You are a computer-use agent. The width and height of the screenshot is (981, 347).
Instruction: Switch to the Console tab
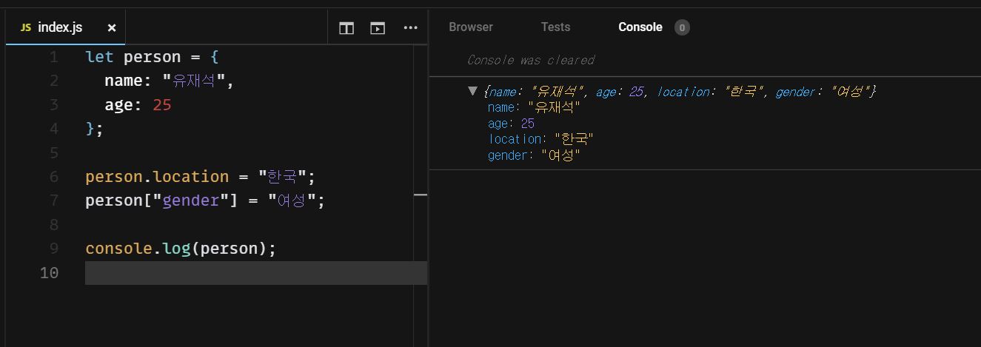640,27
